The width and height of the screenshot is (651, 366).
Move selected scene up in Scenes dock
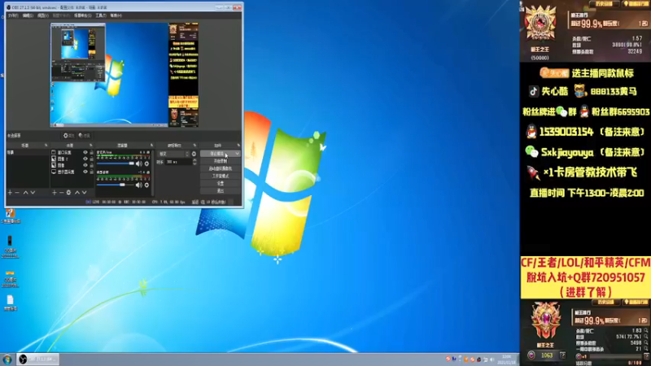(26, 193)
